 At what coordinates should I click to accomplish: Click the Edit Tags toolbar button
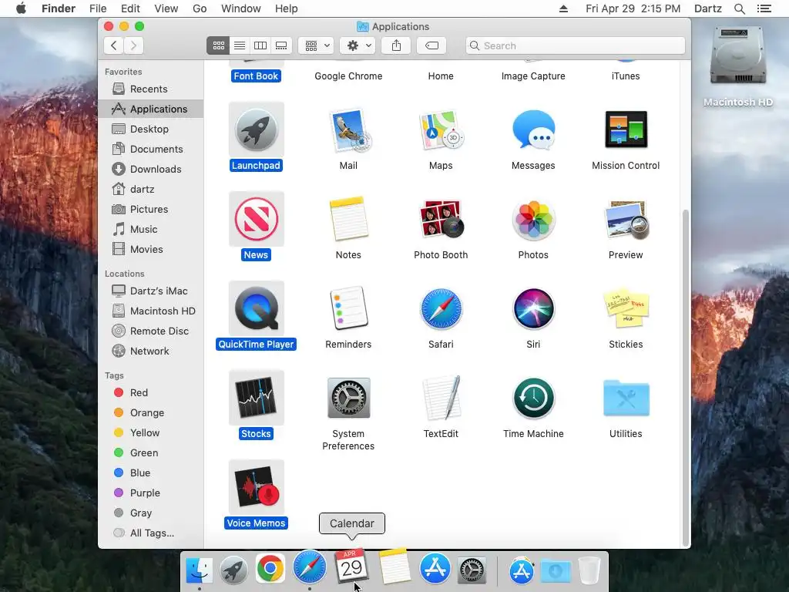(431, 45)
